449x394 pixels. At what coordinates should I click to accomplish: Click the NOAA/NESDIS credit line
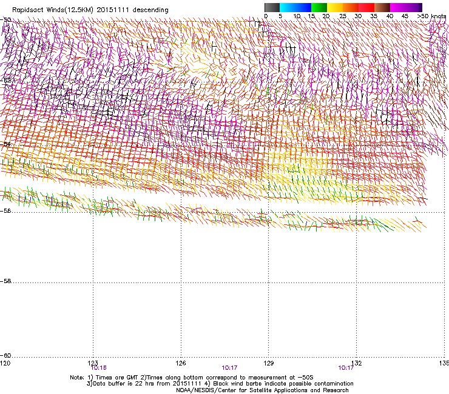[262, 390]
